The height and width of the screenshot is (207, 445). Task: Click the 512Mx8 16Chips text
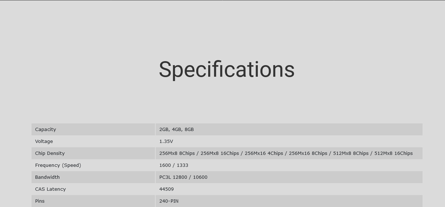pos(394,153)
